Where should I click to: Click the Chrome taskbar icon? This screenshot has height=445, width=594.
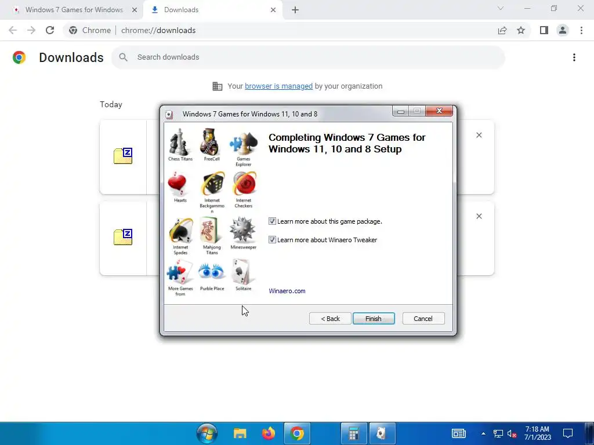point(297,433)
